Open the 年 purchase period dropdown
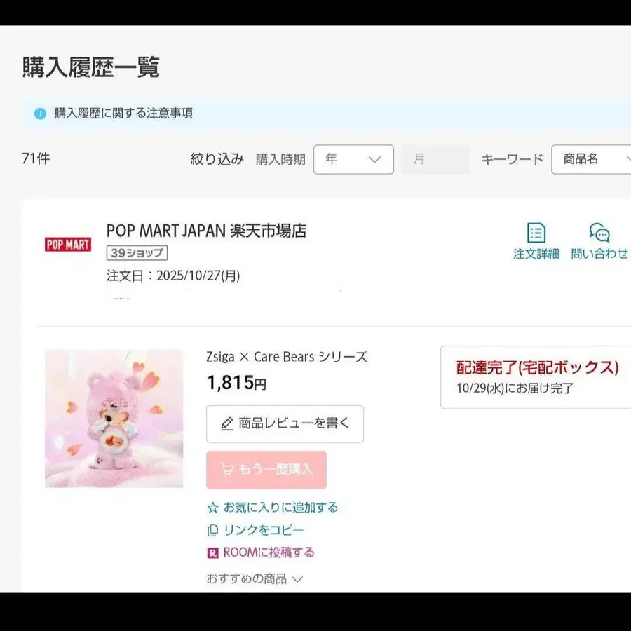 click(353, 159)
